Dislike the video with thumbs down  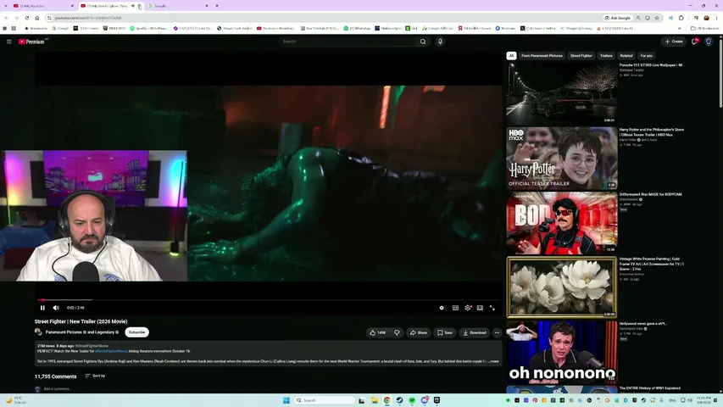[397, 332]
